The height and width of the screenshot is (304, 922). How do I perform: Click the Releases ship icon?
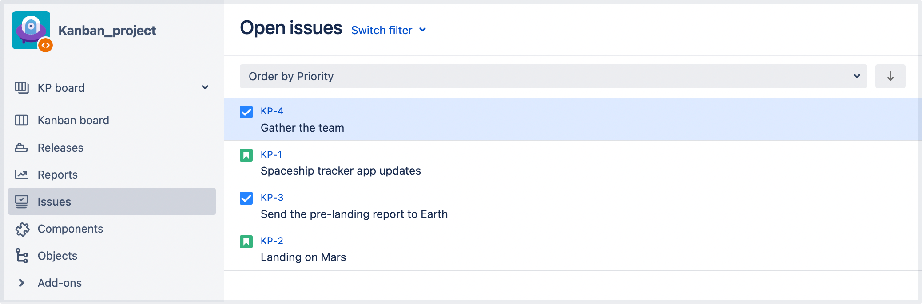click(21, 148)
